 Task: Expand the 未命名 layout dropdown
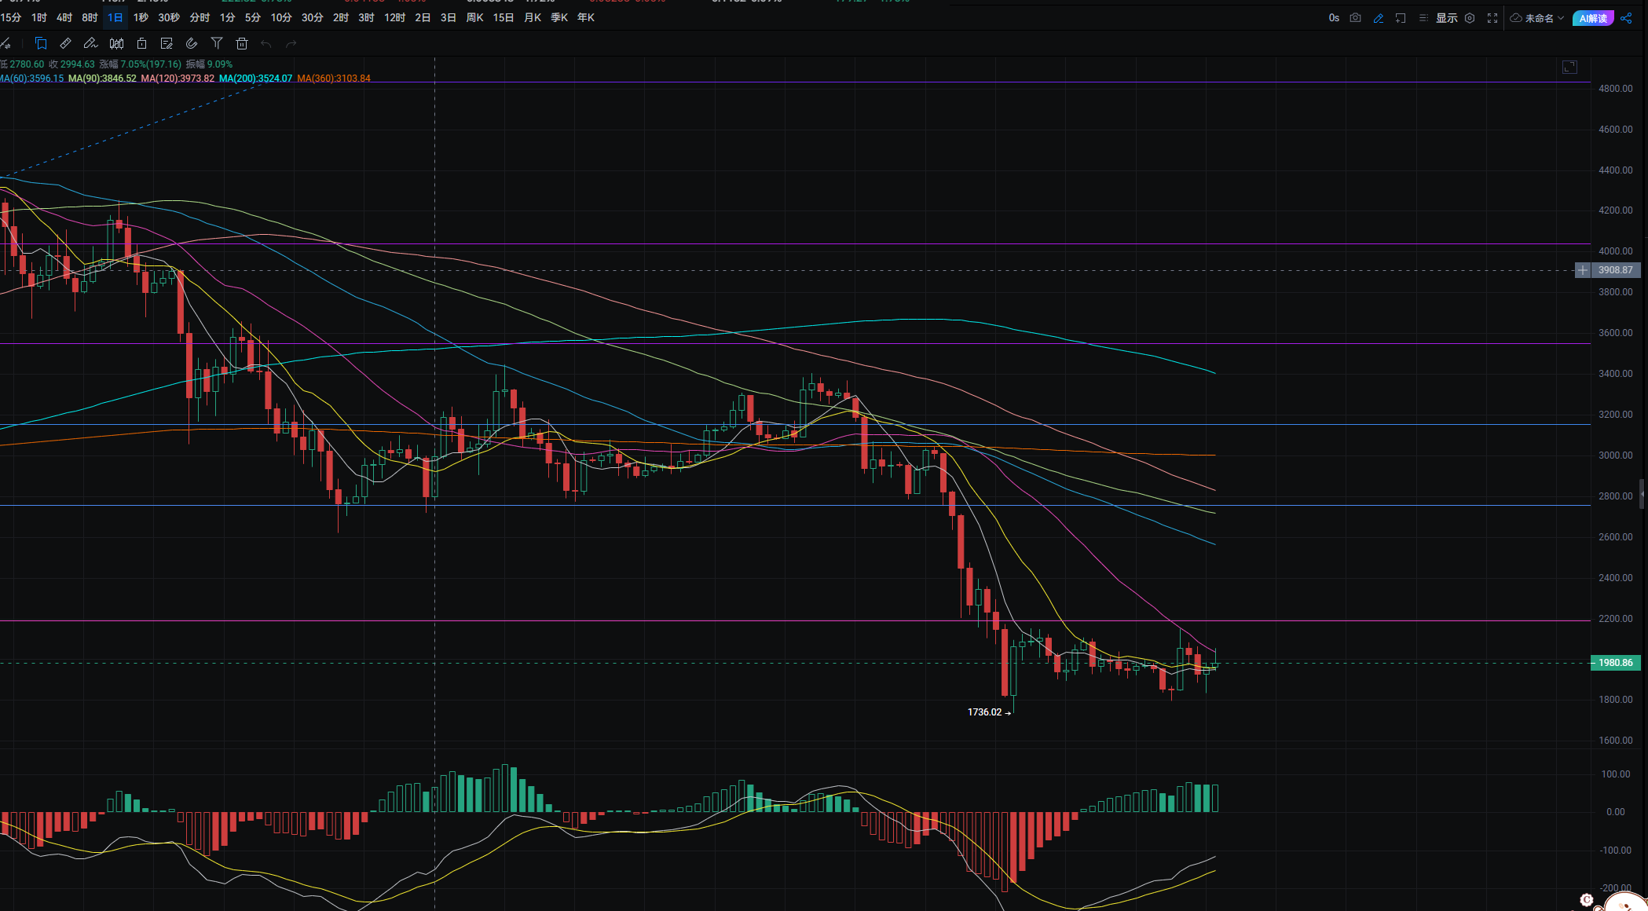[x=1538, y=18]
